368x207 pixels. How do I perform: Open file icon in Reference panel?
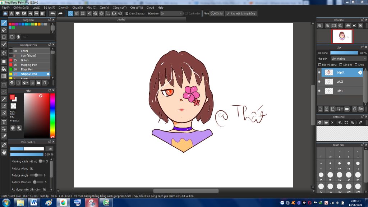(x=326, y=123)
